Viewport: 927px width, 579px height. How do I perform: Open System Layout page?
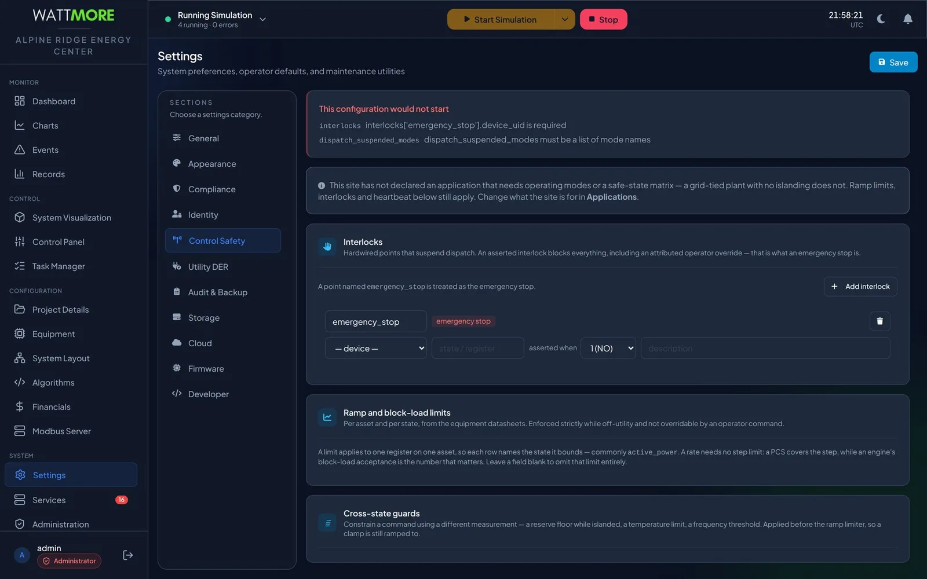coord(71,358)
